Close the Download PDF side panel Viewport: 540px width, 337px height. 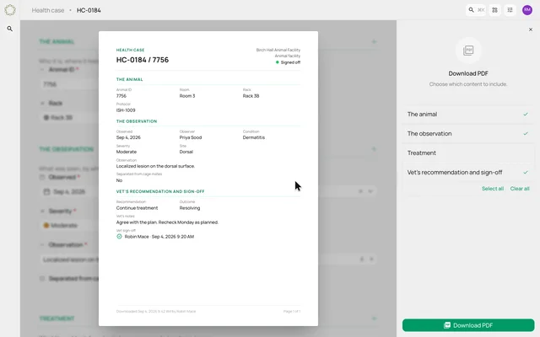pyautogui.click(x=531, y=29)
